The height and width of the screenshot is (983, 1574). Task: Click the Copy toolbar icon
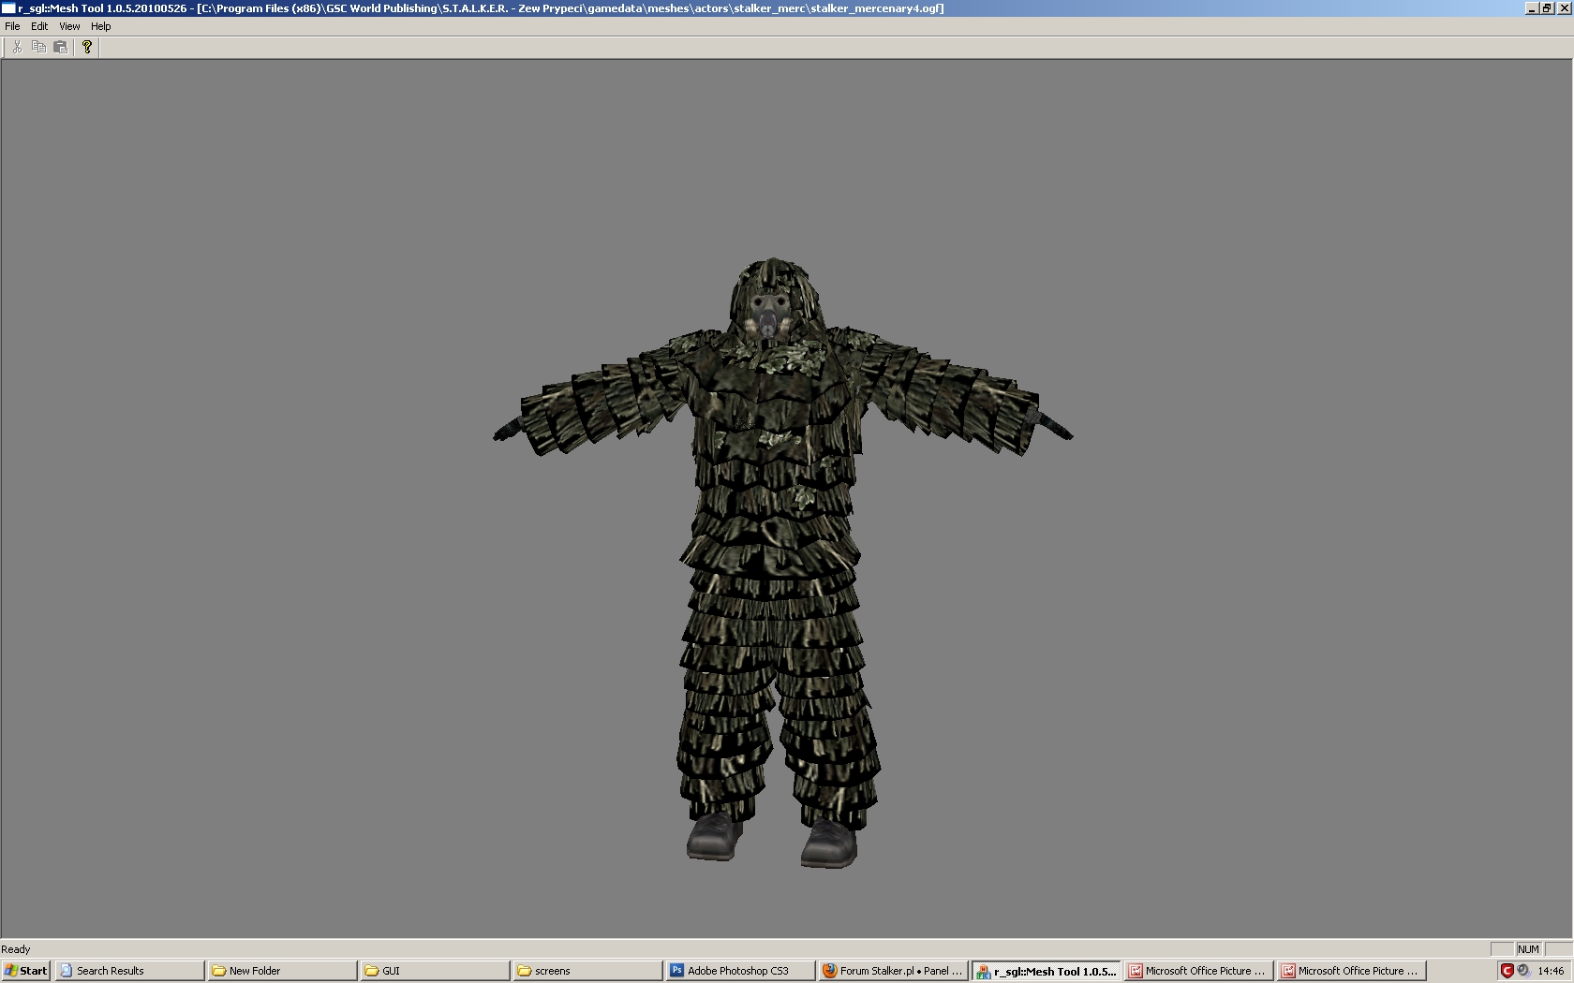pyautogui.click(x=38, y=47)
